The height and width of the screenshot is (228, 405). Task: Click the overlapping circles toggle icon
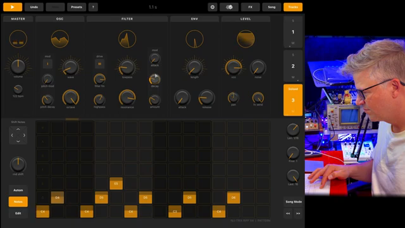point(229,7)
